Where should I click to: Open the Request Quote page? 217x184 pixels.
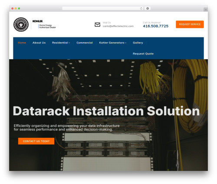click(x=143, y=54)
